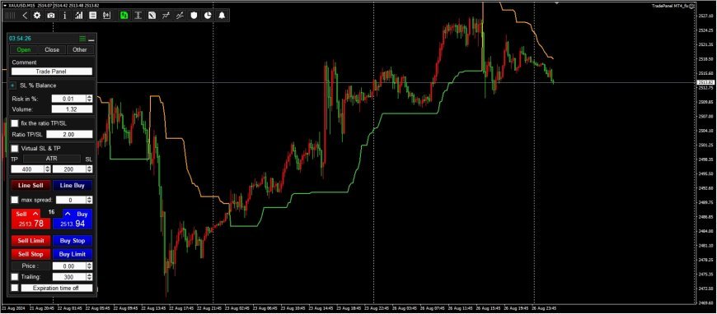Click the Risk in % value field

tap(68, 99)
